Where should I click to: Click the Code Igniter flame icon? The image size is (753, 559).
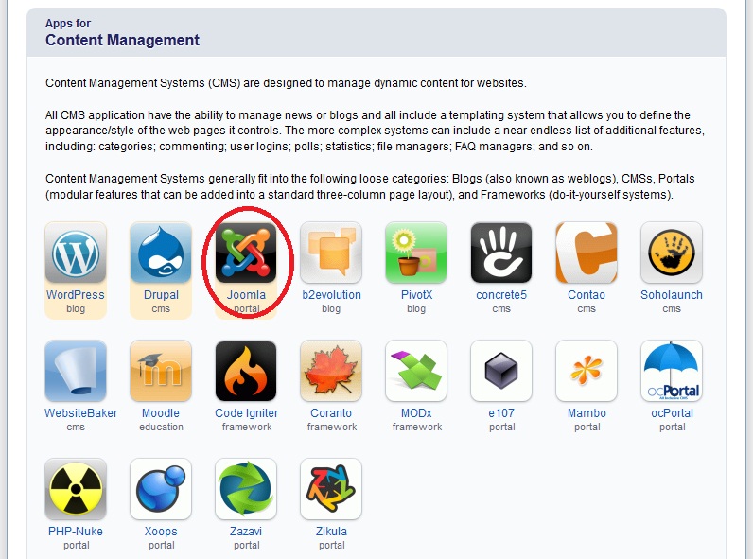[246, 371]
